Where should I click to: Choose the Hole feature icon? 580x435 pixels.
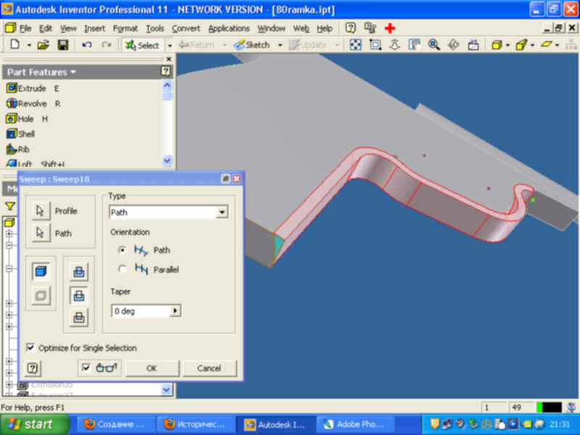tap(11, 119)
